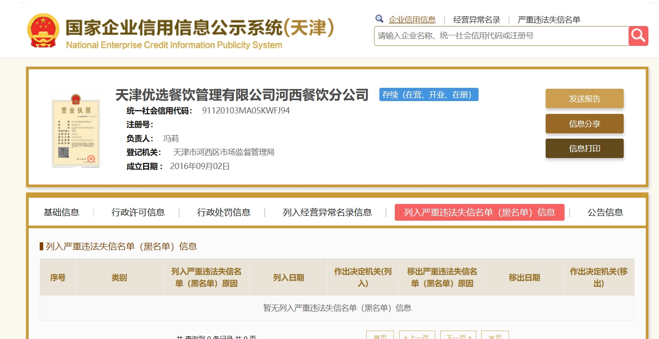Click the company name heading 天津优选餐饮管理有限公司河西餐饮分公司
Image resolution: width=659 pixels, height=339 pixels.
[242, 94]
